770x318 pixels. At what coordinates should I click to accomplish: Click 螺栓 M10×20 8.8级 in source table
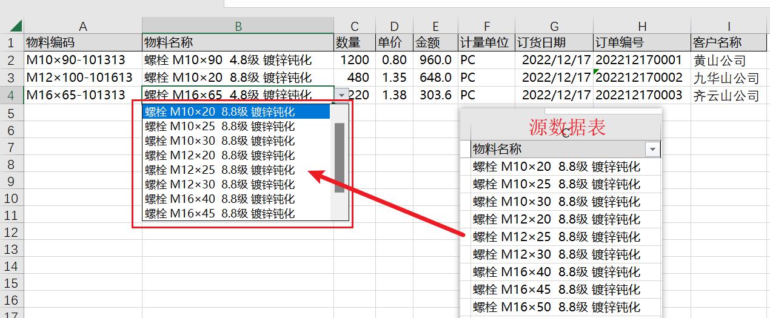click(566, 167)
